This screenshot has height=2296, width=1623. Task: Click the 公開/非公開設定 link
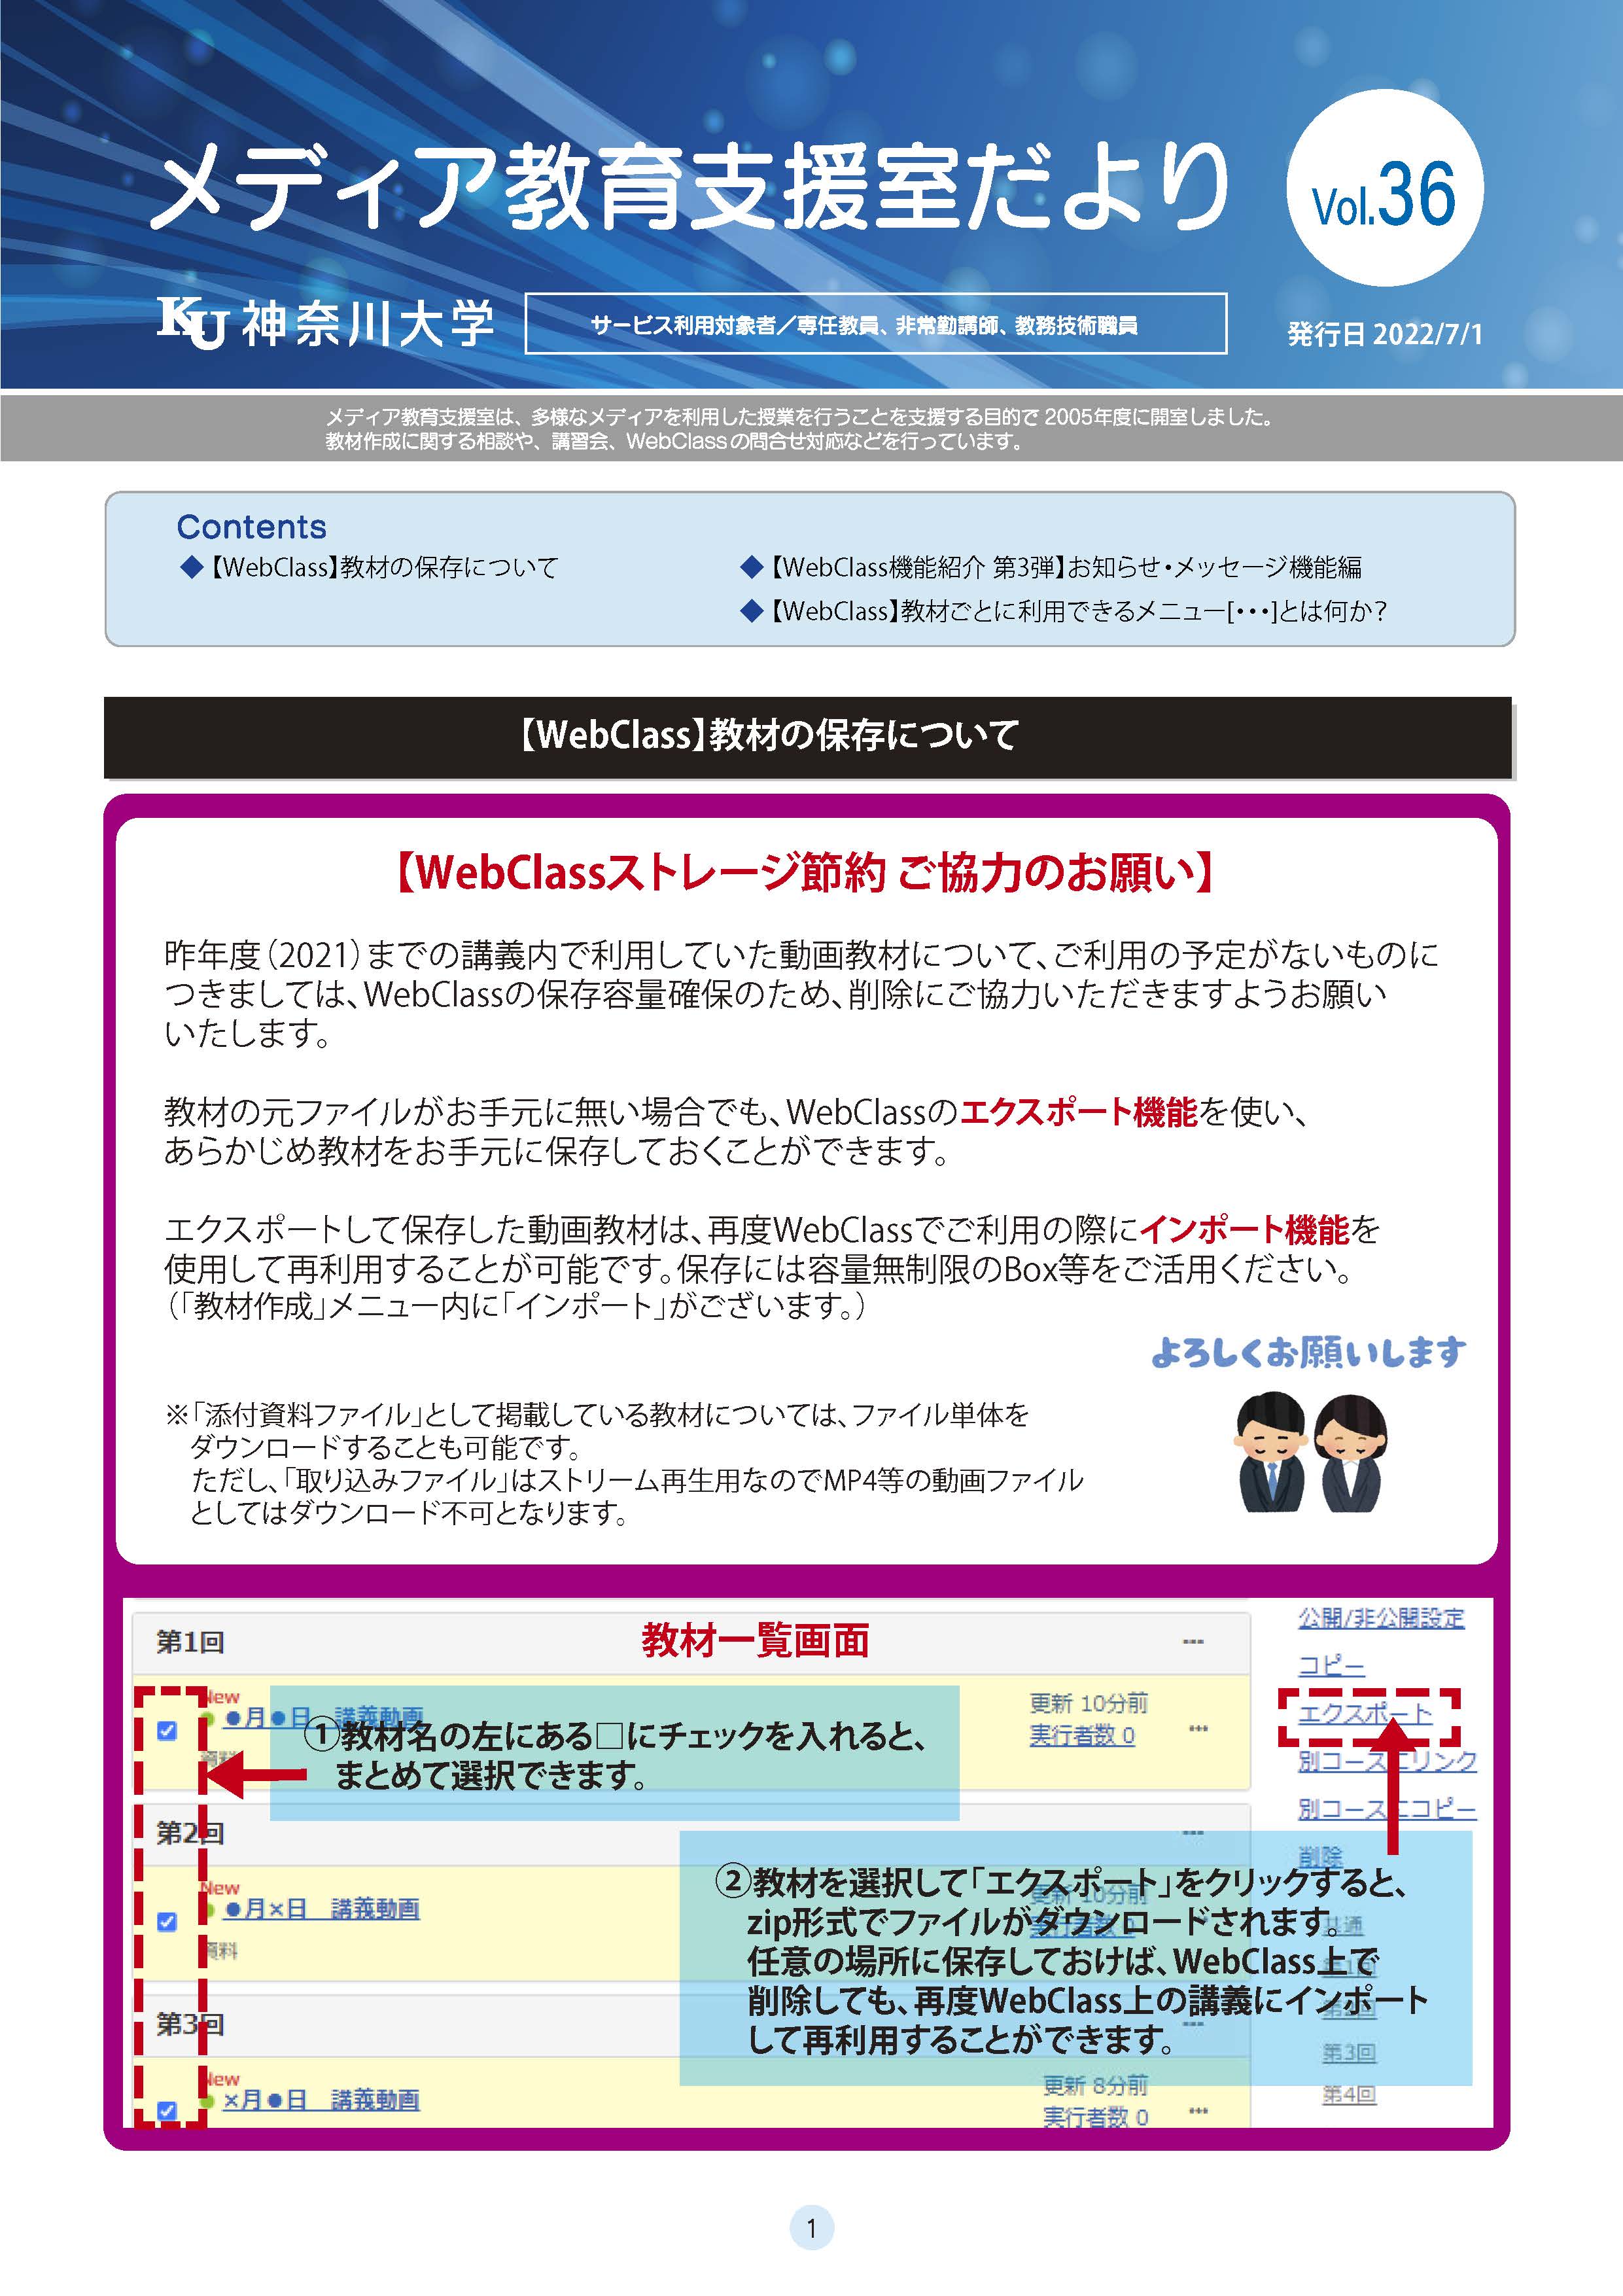click(x=1381, y=1618)
